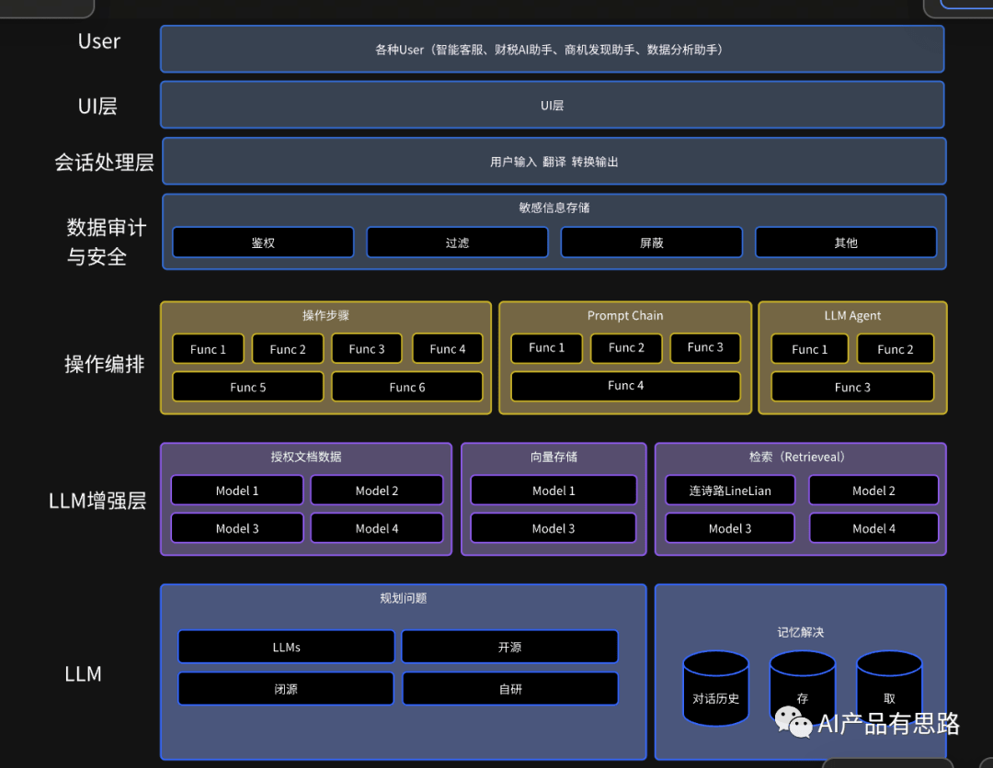Select the 鉴权 box under 敏感信息存储
993x768 pixels.
pos(263,243)
